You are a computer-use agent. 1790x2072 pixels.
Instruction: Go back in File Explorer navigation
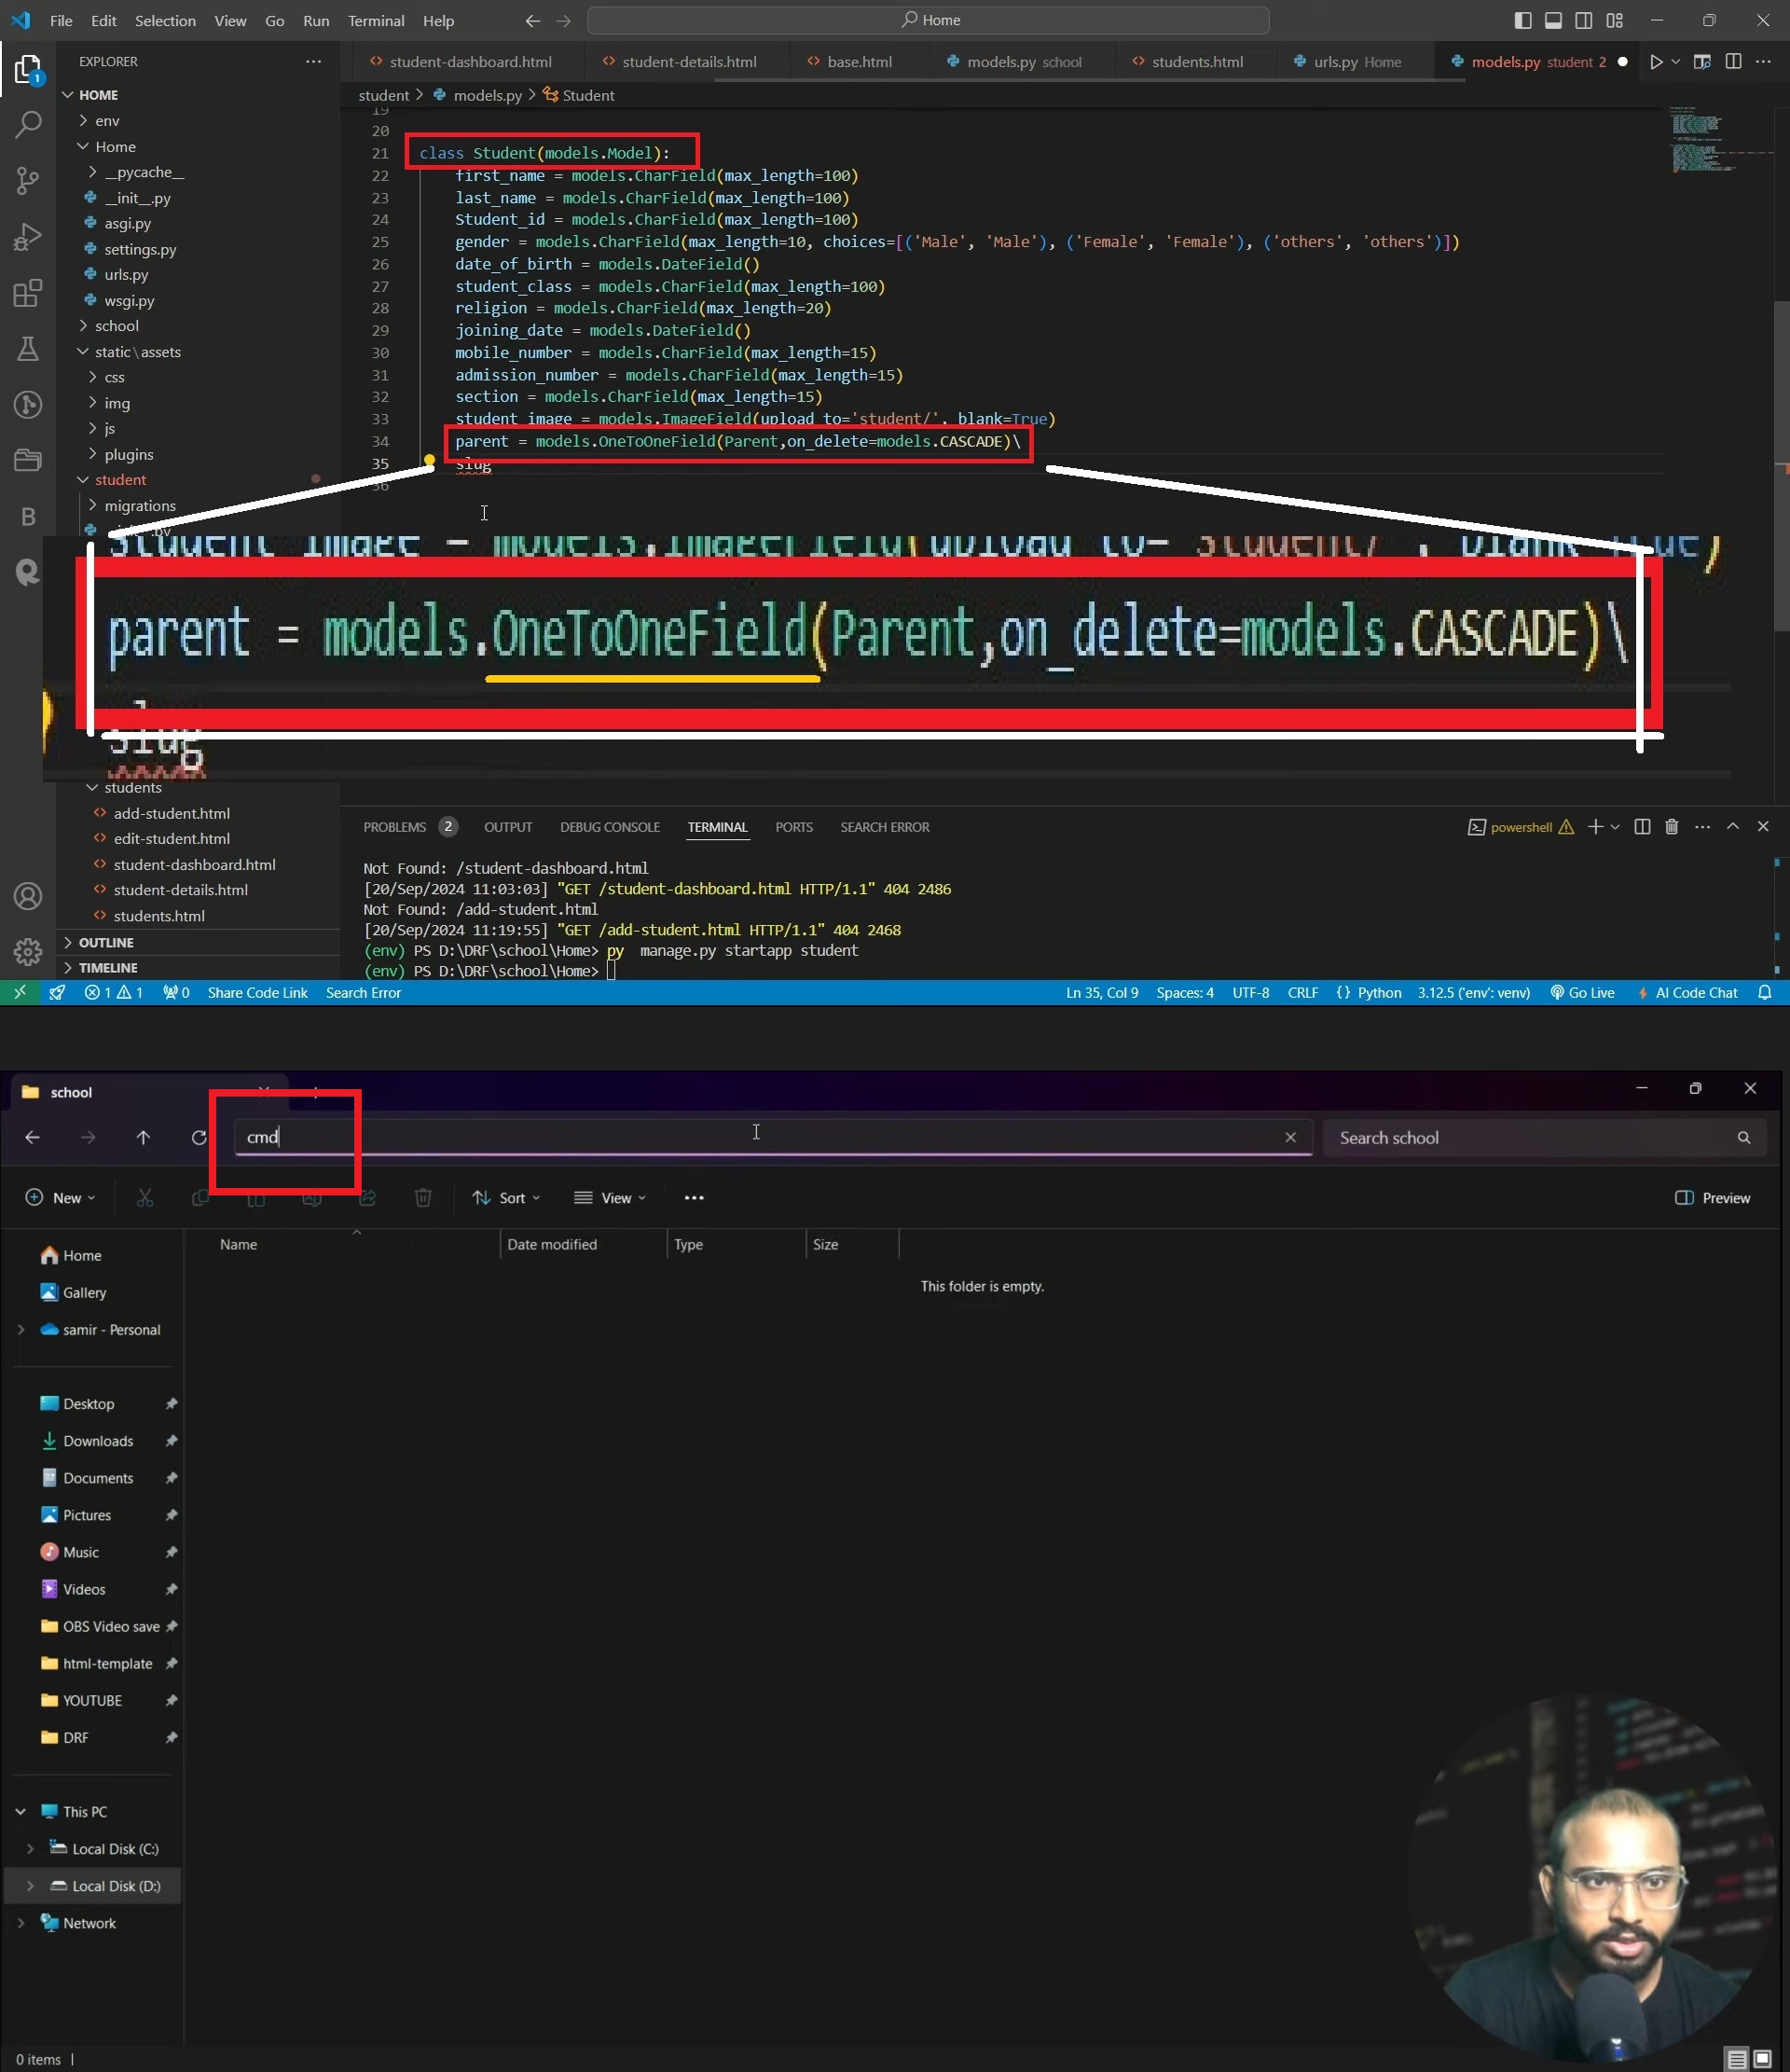tap(32, 1138)
